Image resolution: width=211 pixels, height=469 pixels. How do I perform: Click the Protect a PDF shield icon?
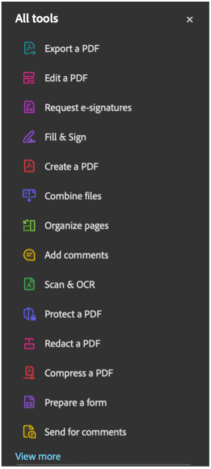[29, 314]
